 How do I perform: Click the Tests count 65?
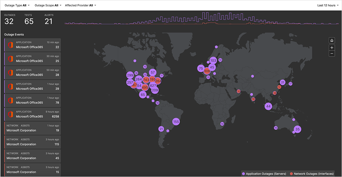pos(29,21)
